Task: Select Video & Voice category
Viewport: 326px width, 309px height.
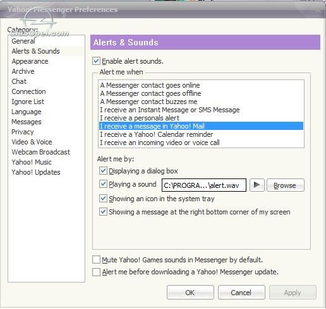Action: pyautogui.click(x=32, y=142)
